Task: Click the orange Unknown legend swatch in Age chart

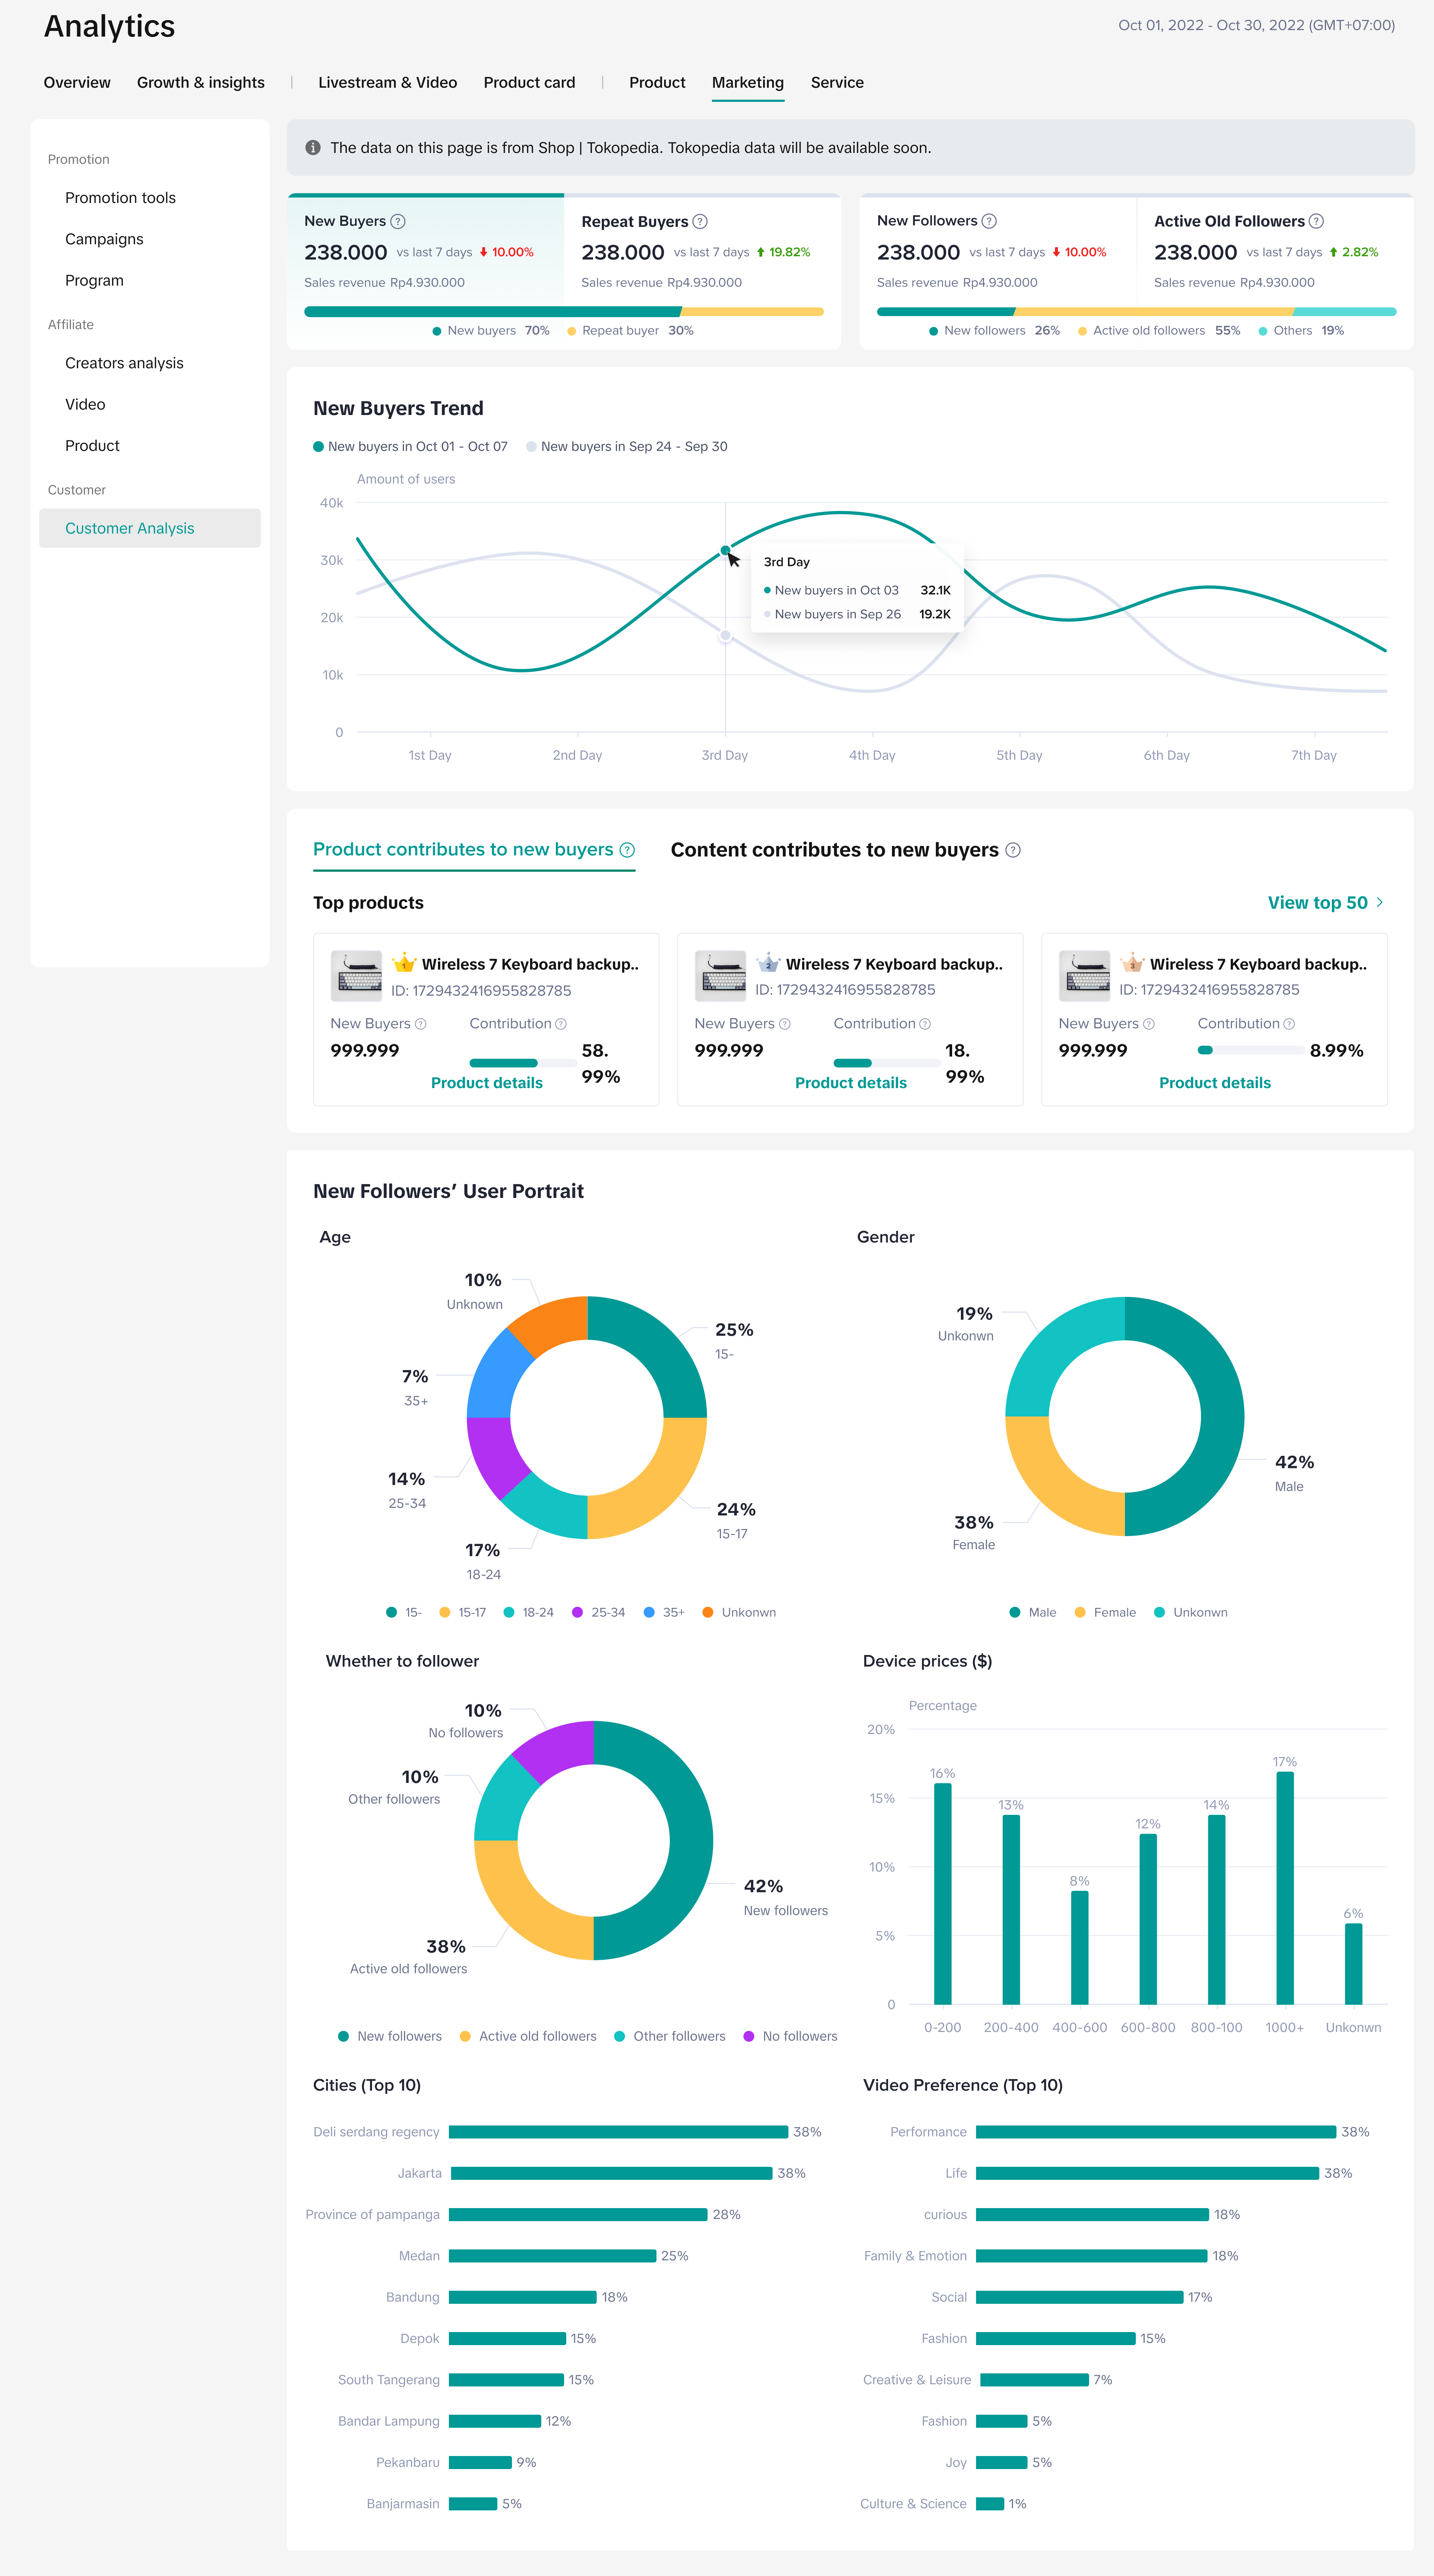Action: tap(708, 1612)
